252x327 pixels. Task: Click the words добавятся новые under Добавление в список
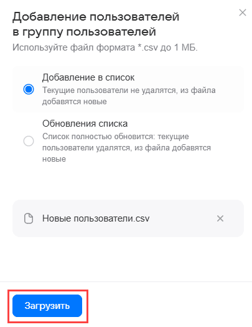point(75,102)
